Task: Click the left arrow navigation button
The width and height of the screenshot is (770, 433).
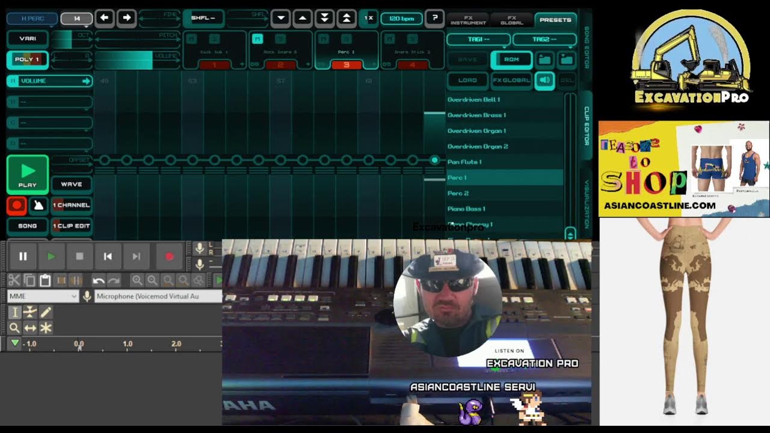Action: [105, 18]
